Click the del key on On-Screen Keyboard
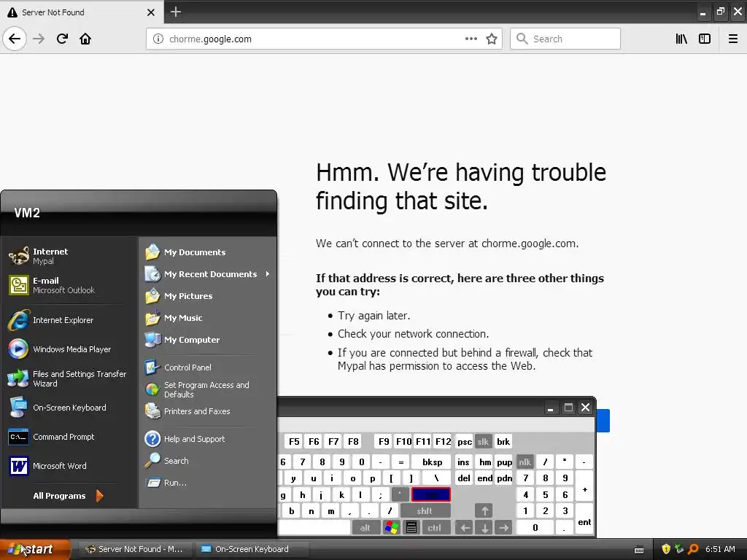Screen dimensions: 747x560 tap(464, 478)
